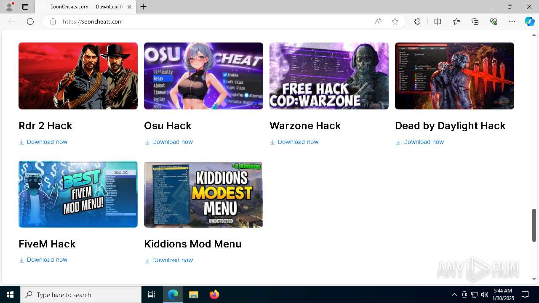Open the volume control tray icon
The height and width of the screenshot is (303, 539).
tap(484, 295)
